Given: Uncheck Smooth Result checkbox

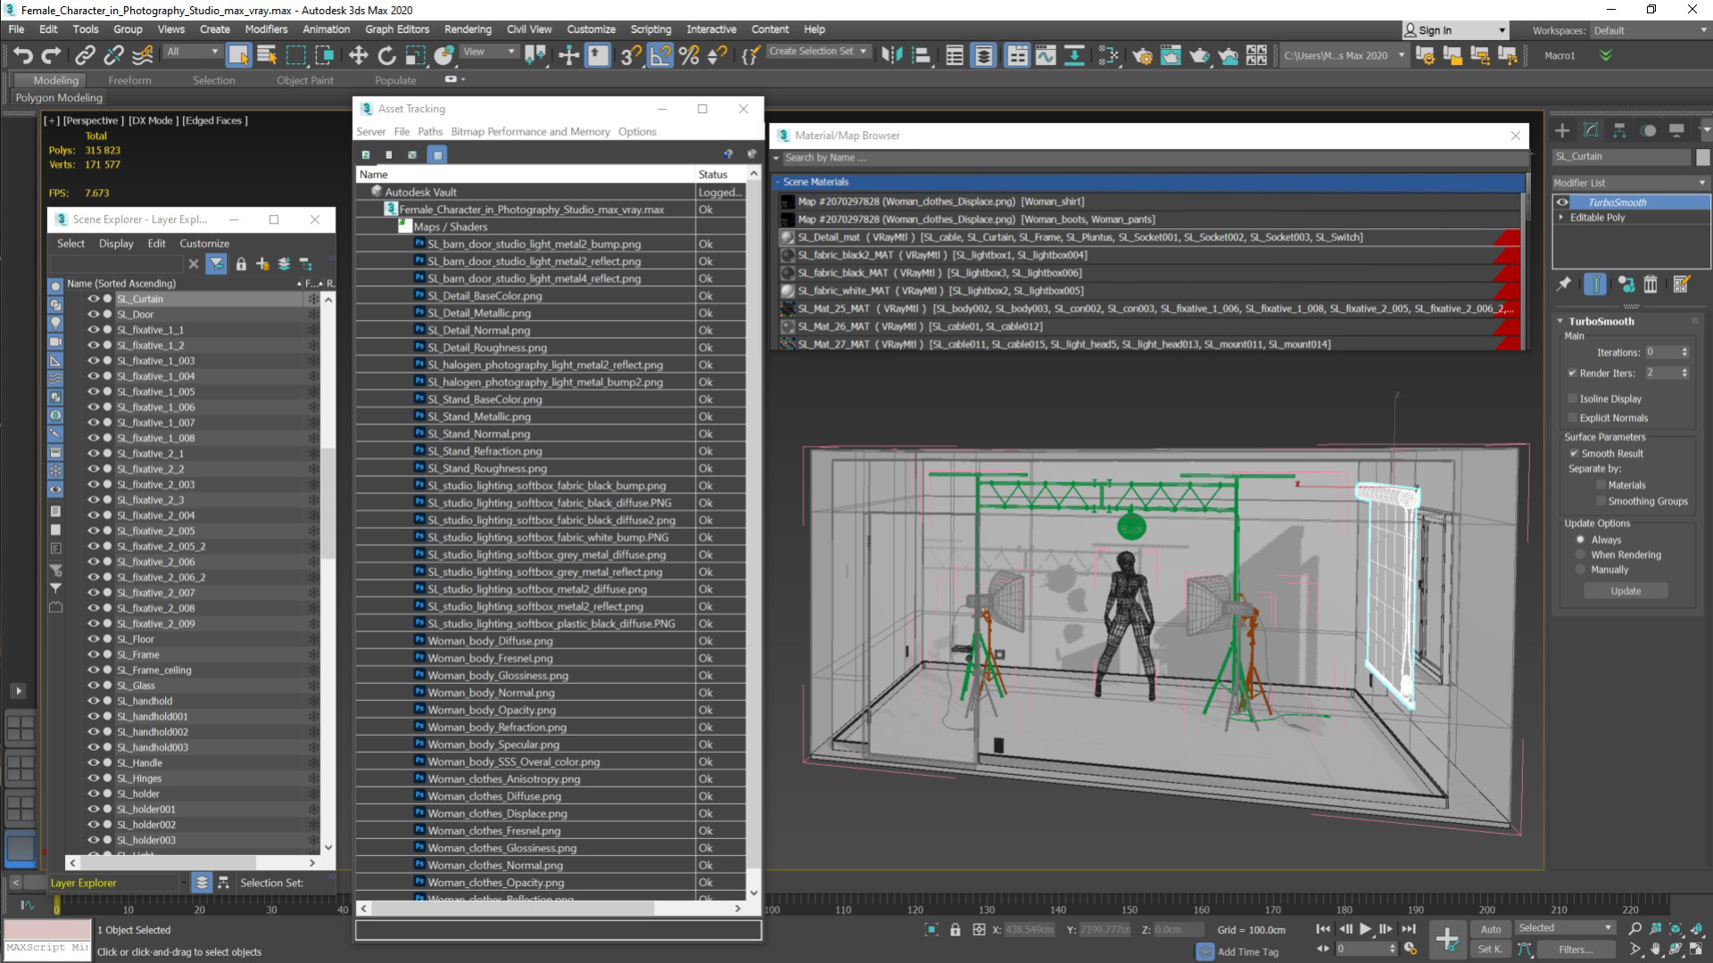Looking at the screenshot, I should coord(1575,453).
